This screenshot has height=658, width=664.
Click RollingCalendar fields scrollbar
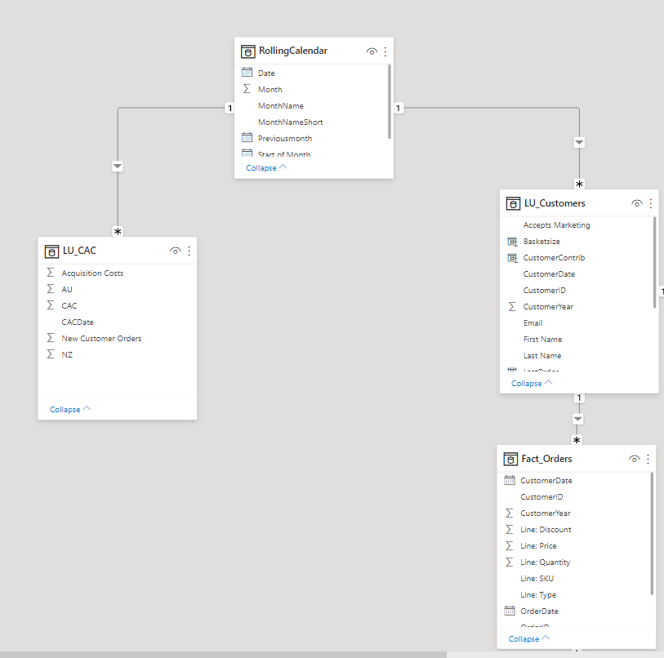[390, 101]
